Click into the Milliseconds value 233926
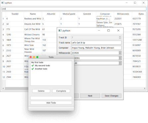Screen dimensions: 148x123 [x=95, y=53]
